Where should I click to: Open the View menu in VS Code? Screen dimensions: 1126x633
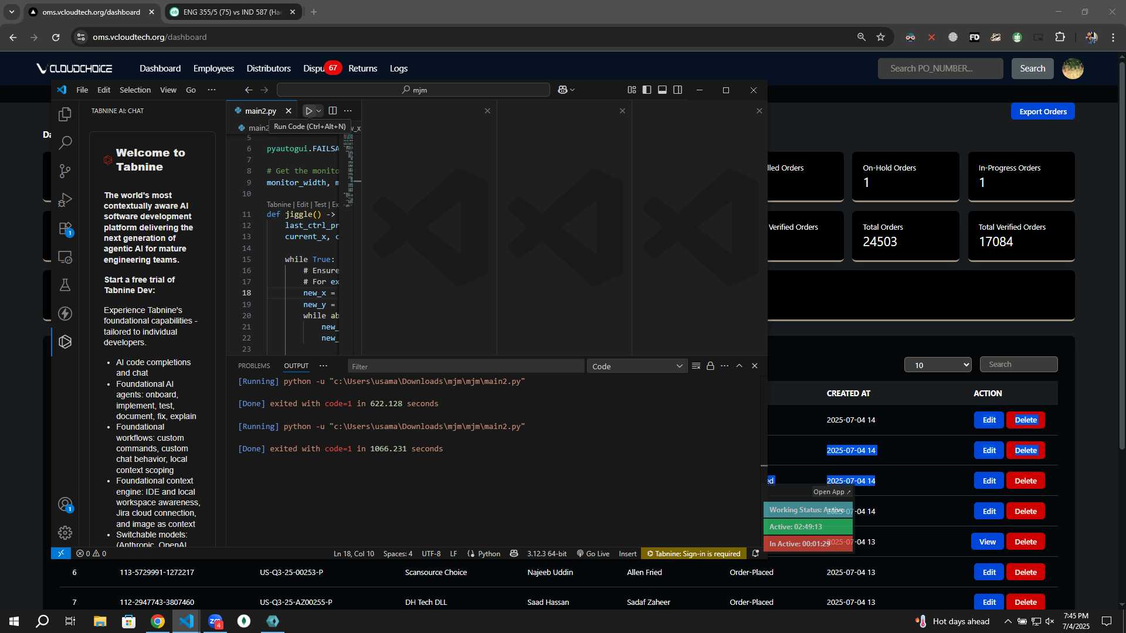168,90
